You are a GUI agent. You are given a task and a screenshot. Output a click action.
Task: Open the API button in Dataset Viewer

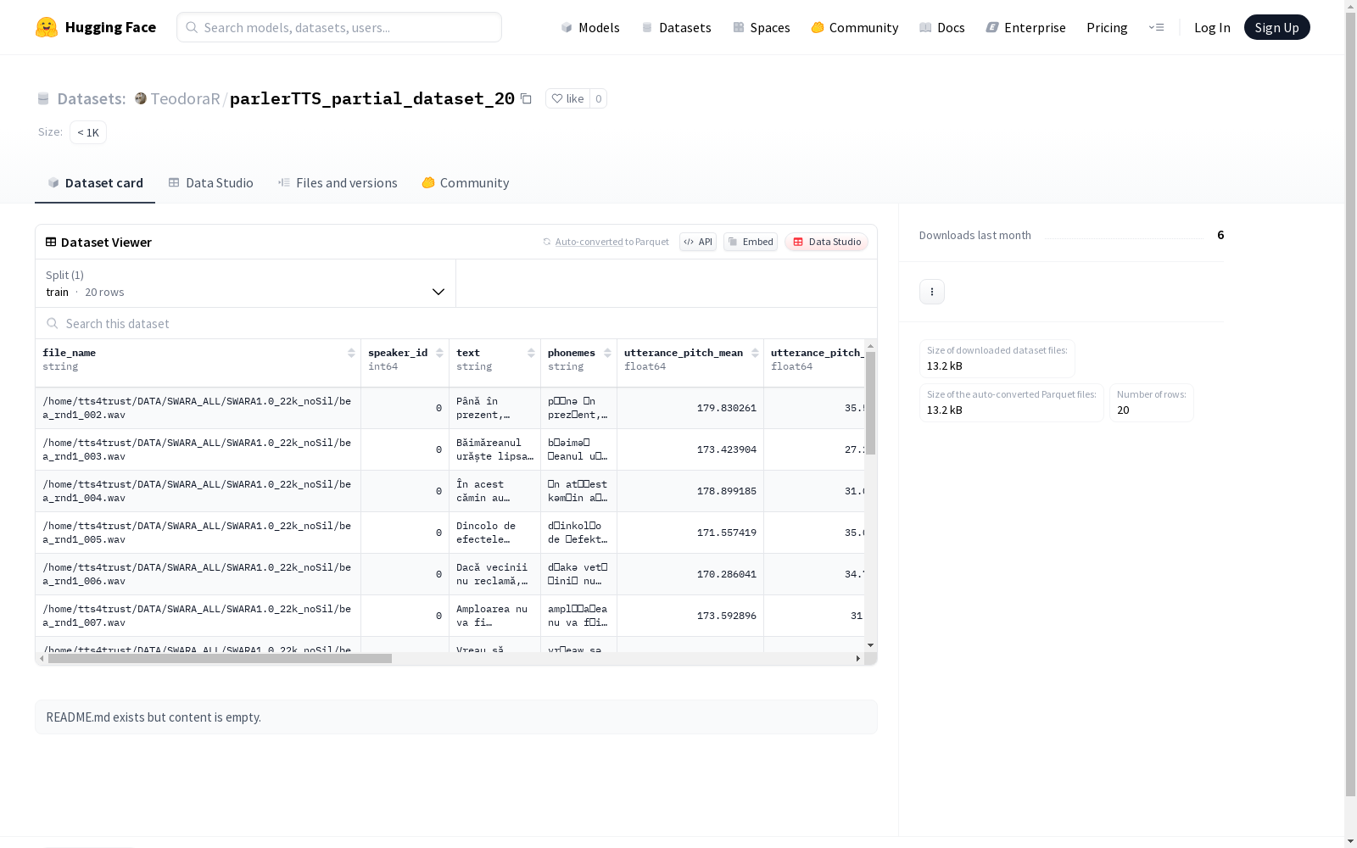click(698, 242)
